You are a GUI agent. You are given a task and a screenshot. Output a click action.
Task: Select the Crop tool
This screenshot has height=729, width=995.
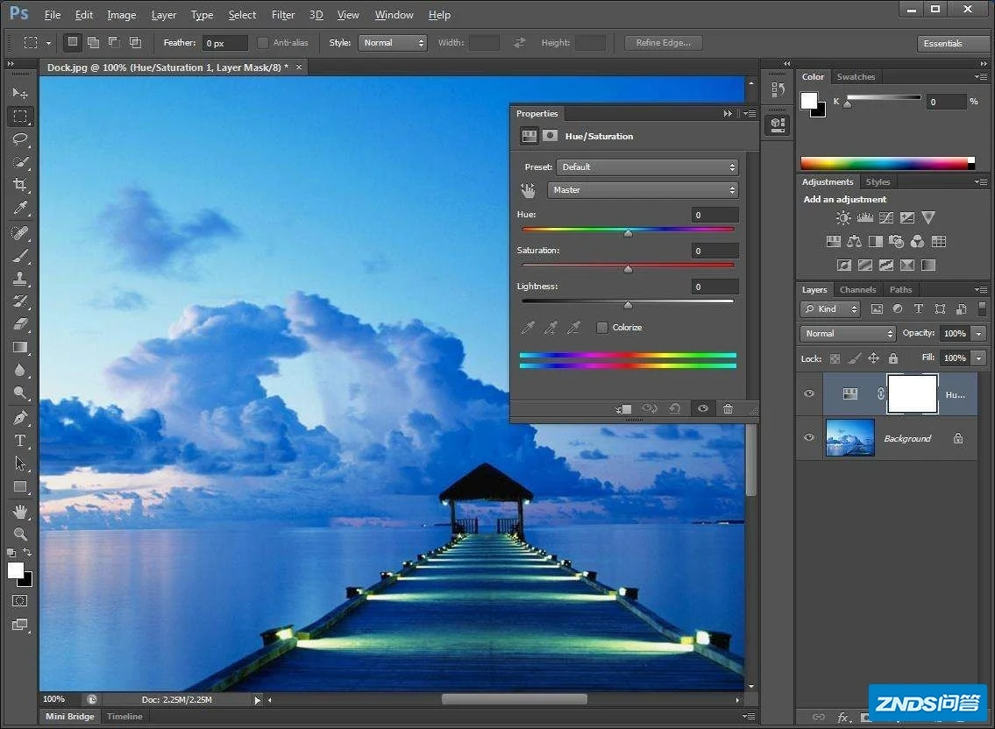(20, 185)
